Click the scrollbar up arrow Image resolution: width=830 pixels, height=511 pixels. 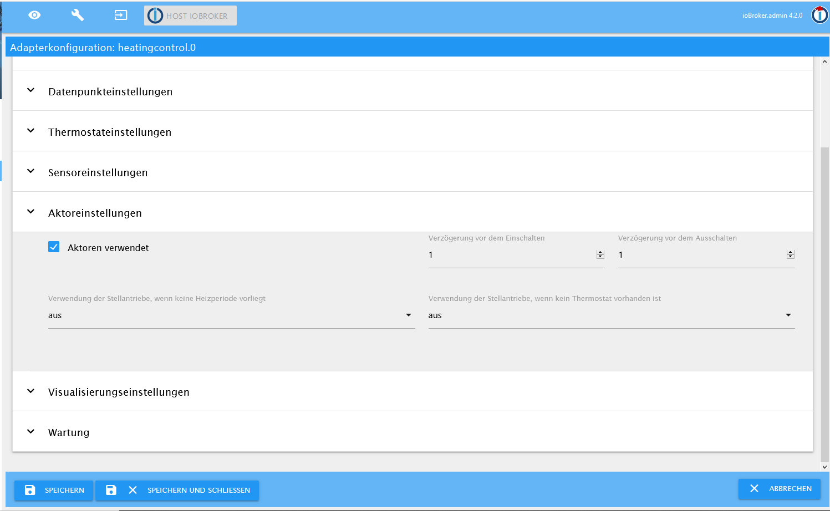825,62
